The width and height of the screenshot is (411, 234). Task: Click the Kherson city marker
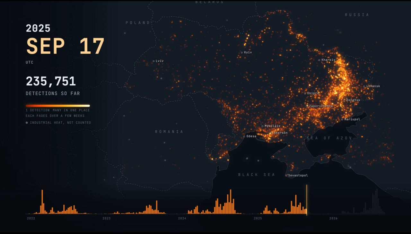(x=272, y=133)
